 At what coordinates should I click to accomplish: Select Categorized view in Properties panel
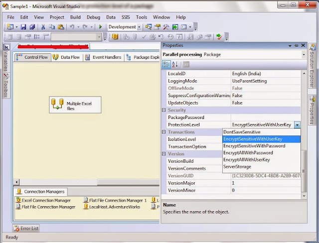click(x=166, y=65)
